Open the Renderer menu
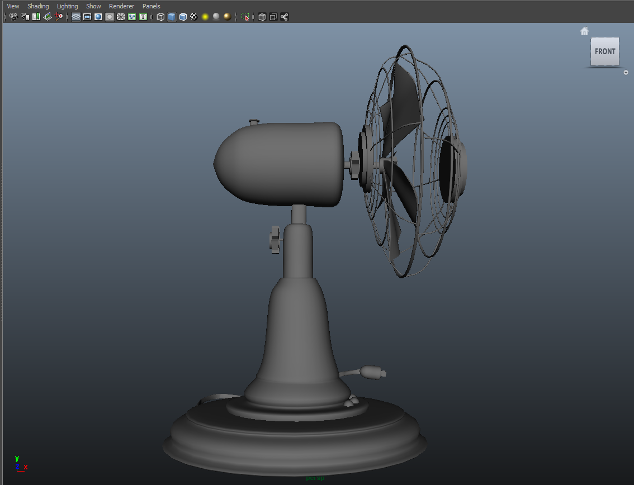 click(x=121, y=6)
